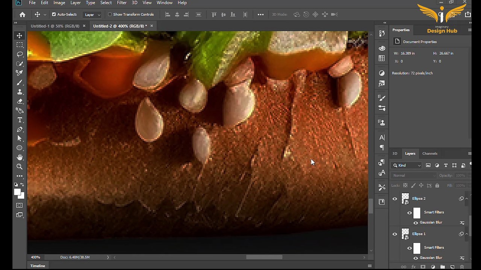481x270 pixels.
Task: Hide Gaussian Blur filter under Ellipse 1
Action: [416, 258]
